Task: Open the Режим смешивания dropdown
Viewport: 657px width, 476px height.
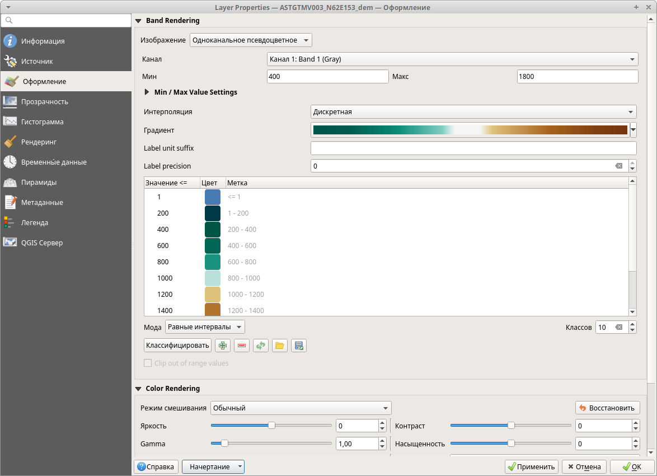Action: pos(301,408)
